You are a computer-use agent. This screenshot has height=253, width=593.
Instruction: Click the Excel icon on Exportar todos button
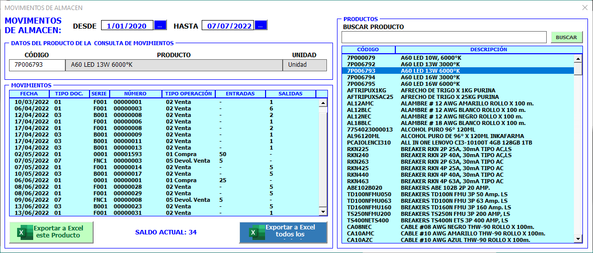tap(257, 232)
